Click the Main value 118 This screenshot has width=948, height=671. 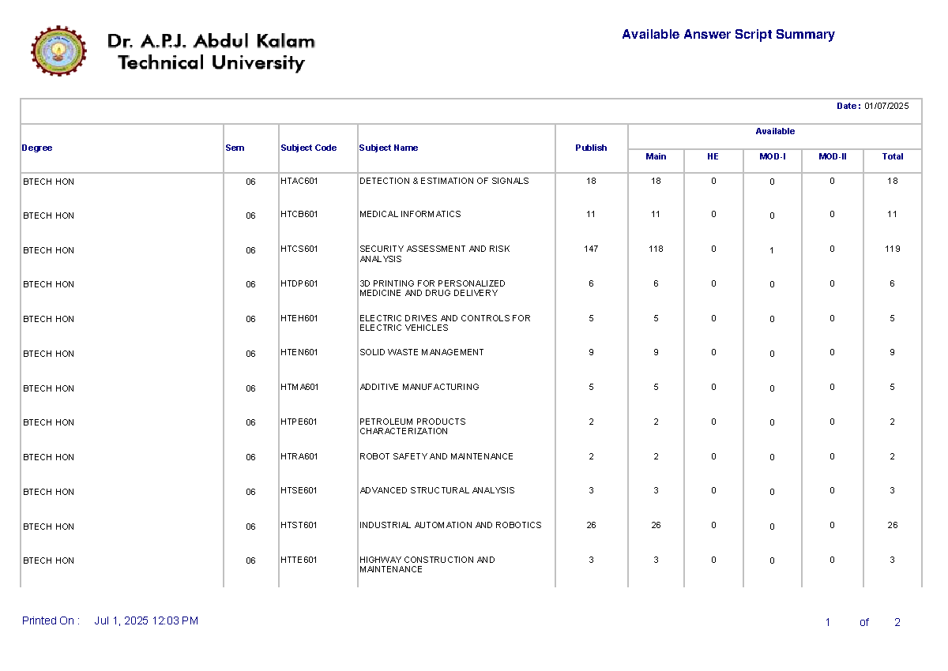pyautogui.click(x=656, y=249)
